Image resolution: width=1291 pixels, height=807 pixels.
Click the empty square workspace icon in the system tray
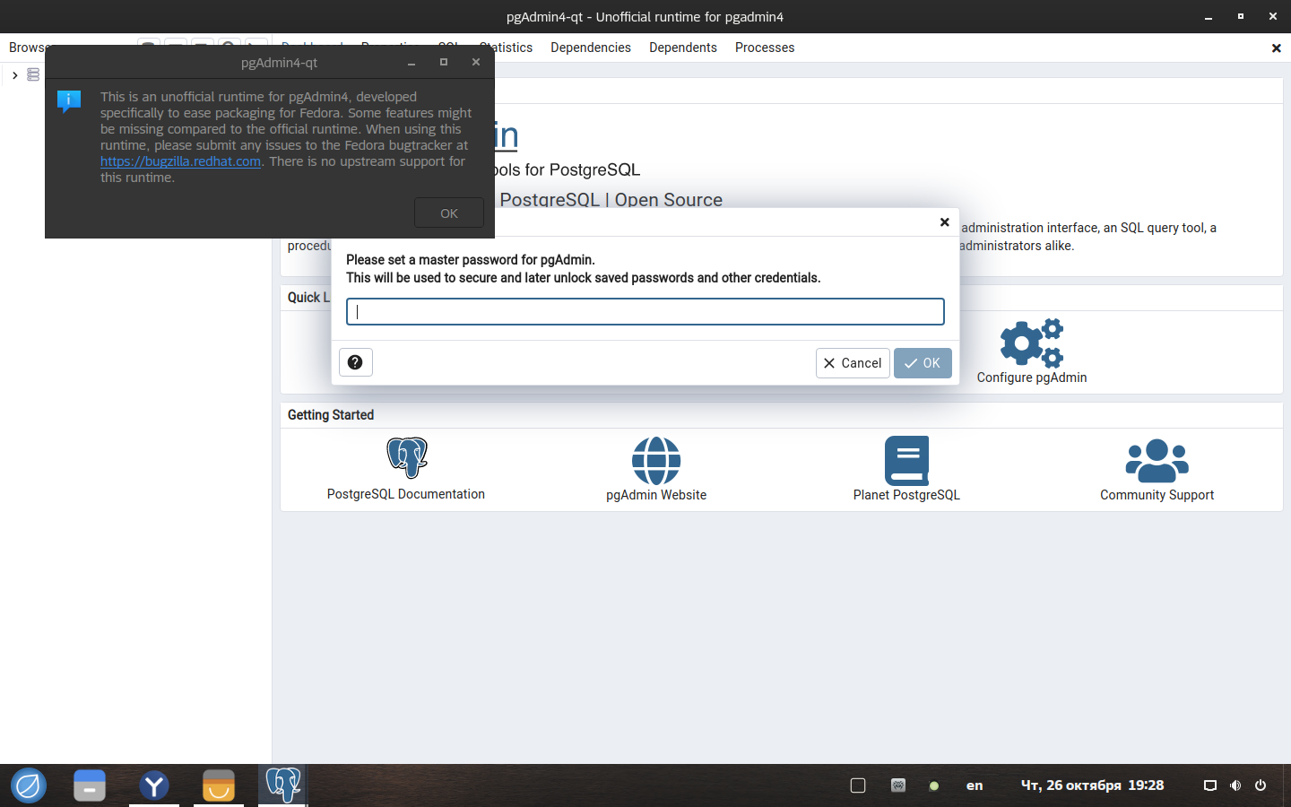point(858,785)
